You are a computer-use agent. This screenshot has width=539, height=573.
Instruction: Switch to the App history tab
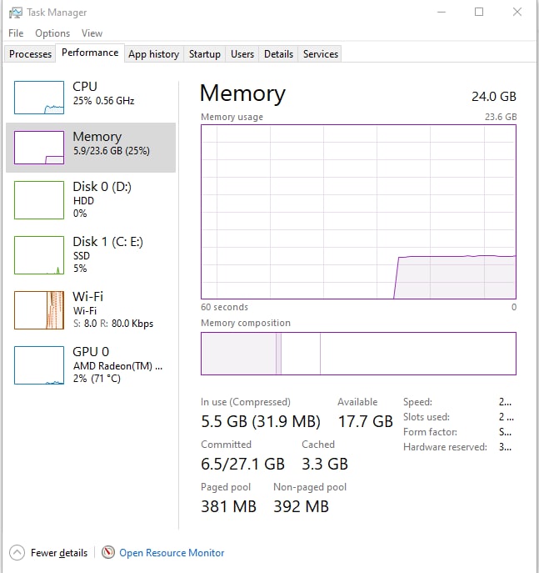click(x=153, y=54)
